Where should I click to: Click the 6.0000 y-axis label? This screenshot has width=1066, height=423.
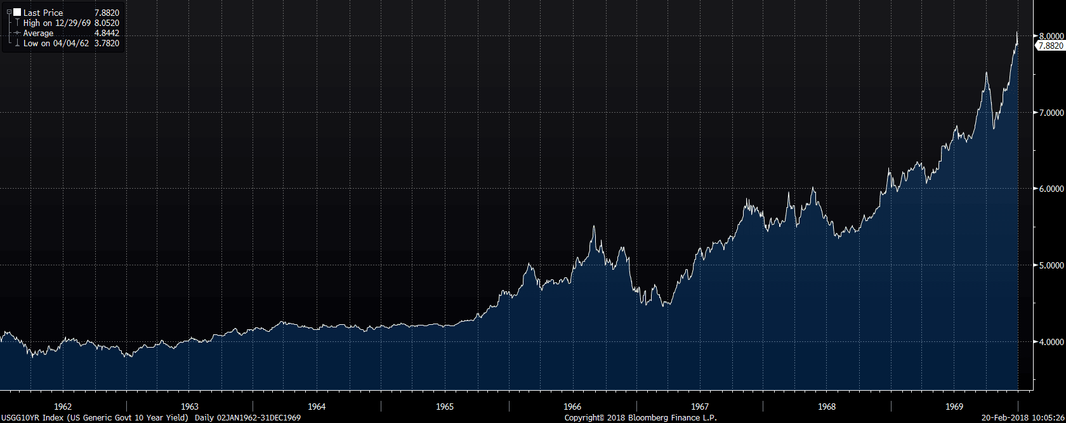point(1051,189)
